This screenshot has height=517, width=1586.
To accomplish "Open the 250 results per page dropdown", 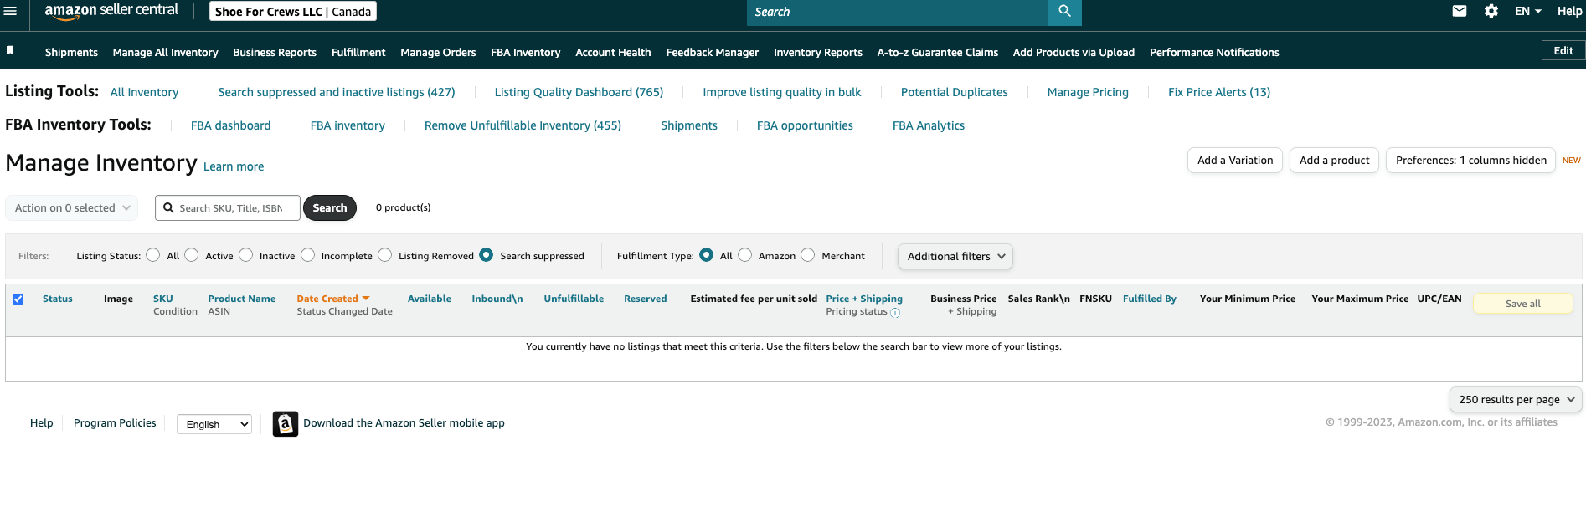I will click(x=1515, y=400).
